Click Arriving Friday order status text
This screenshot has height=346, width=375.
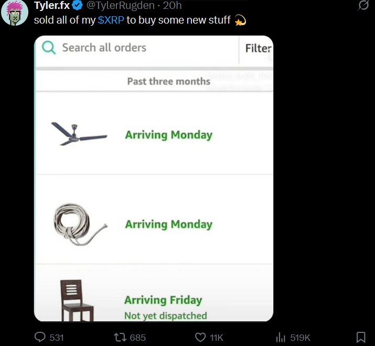(163, 300)
